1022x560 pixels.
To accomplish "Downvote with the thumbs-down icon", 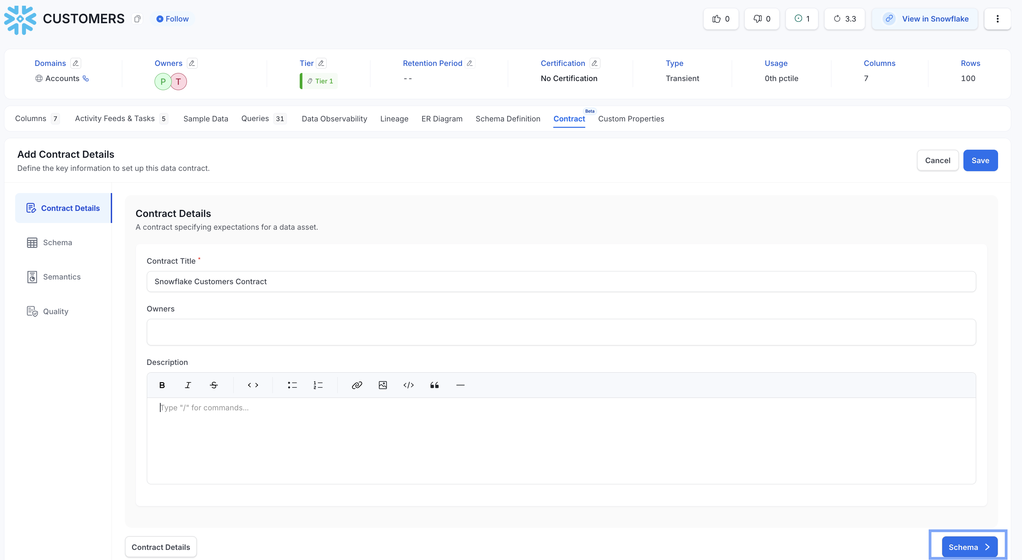I will [x=762, y=18].
